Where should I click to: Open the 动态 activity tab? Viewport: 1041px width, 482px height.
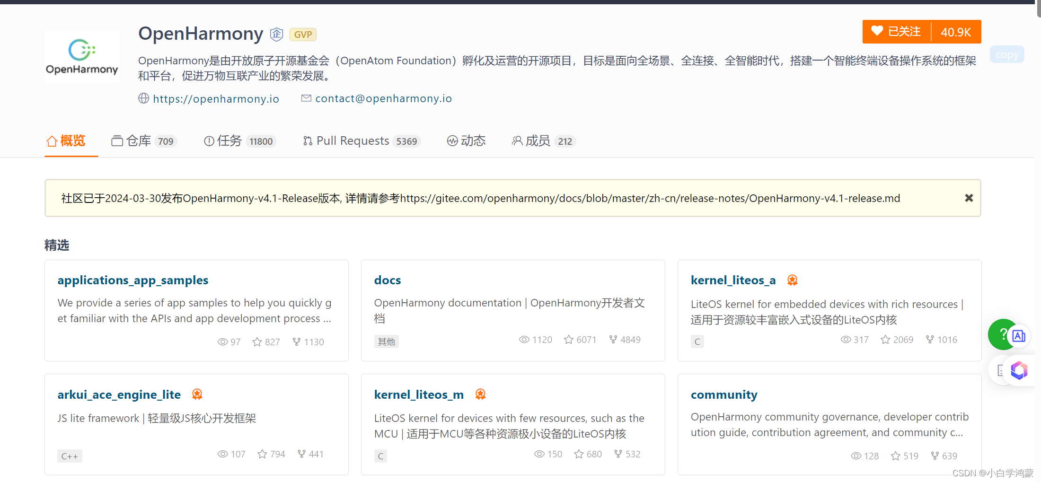(466, 141)
